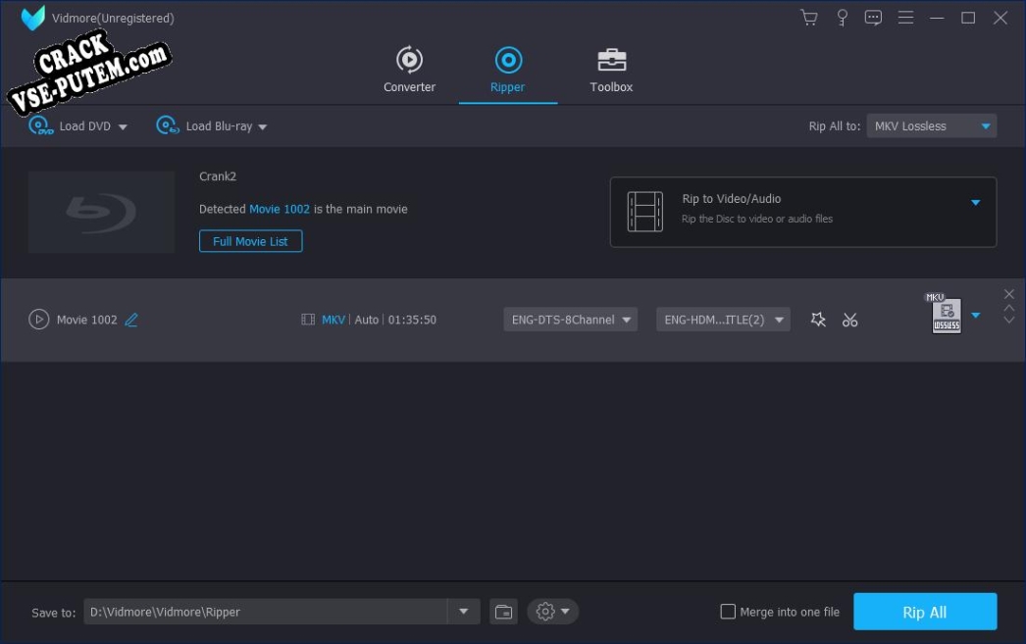Open the Rip All to MKV Lossless dropdown
Viewport: 1026px width, 644px height.
(x=931, y=126)
